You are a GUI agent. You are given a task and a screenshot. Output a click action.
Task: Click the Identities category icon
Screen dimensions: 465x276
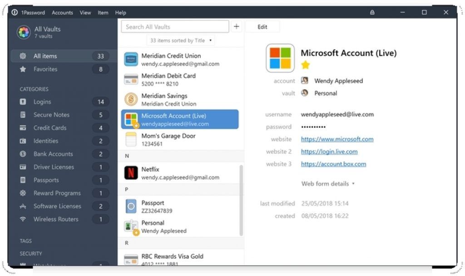click(23, 141)
